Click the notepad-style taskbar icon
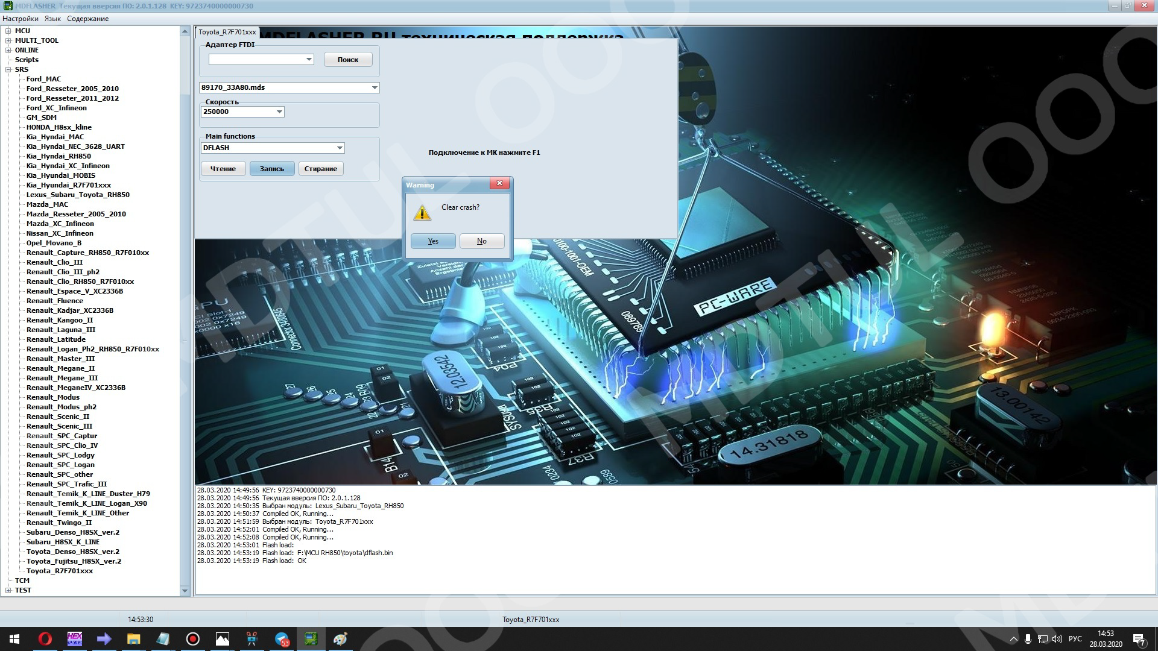1158x651 pixels. tap(163, 639)
